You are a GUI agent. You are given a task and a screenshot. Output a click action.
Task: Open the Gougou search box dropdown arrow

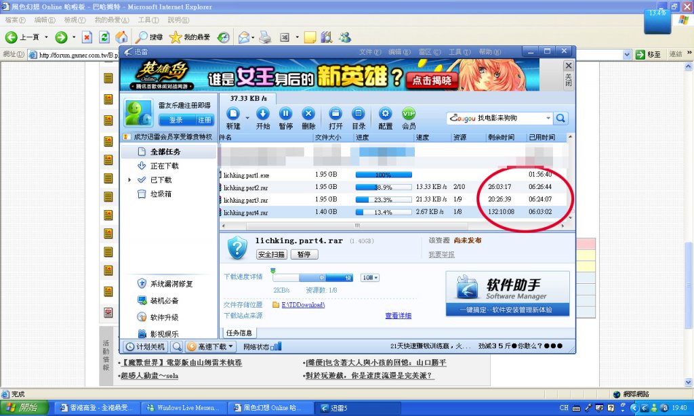(548, 118)
